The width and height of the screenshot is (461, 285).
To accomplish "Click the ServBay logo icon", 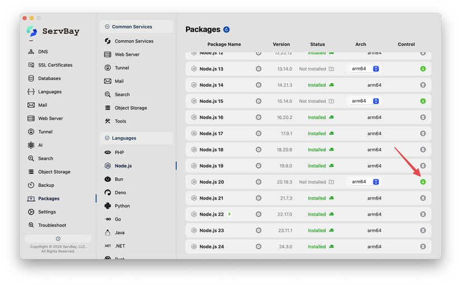I will point(32,31).
